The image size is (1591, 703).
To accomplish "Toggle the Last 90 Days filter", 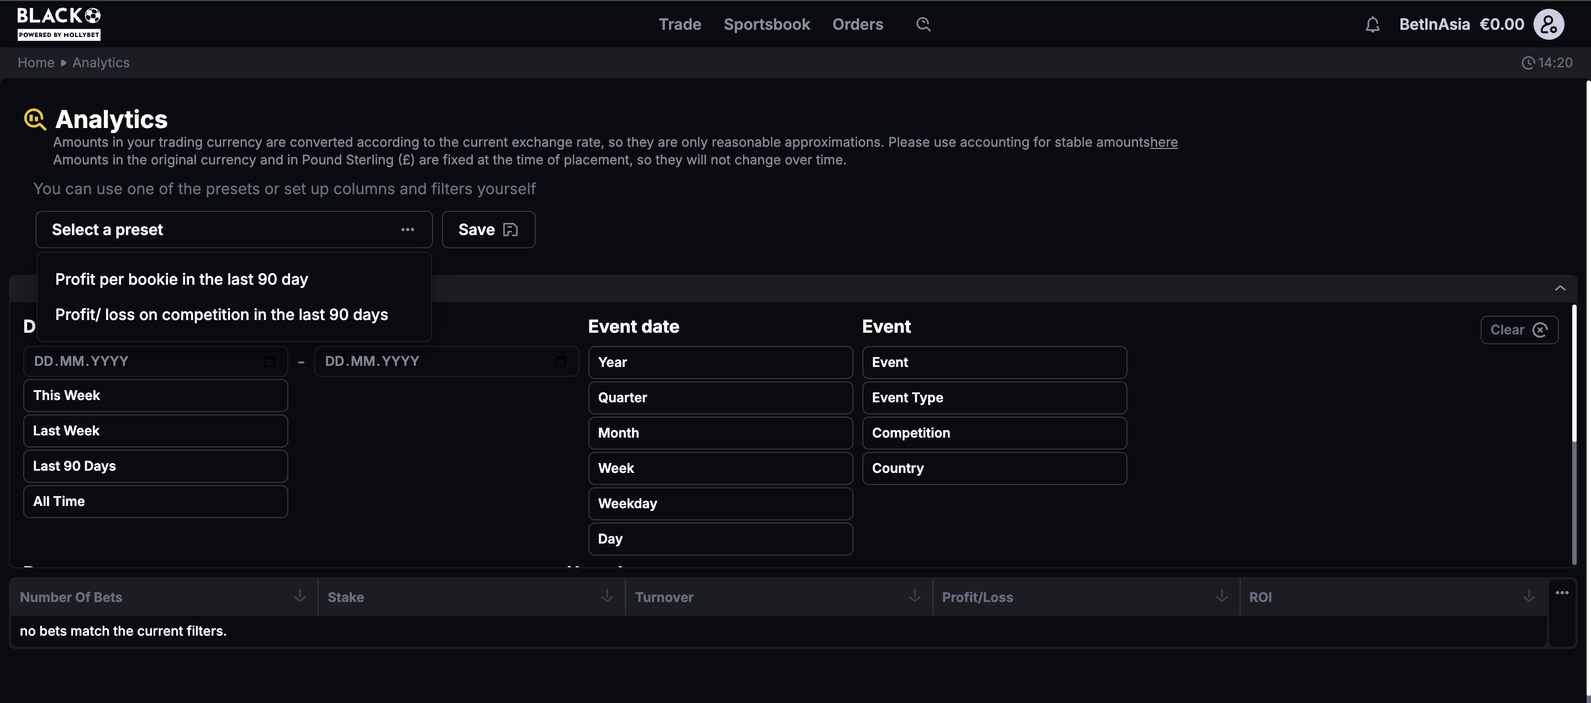I will (155, 466).
